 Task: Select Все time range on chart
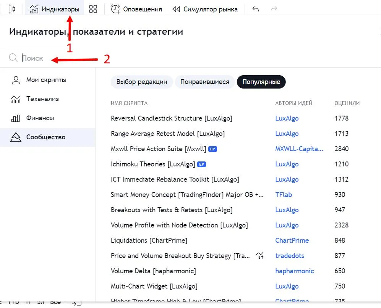[56, 302]
